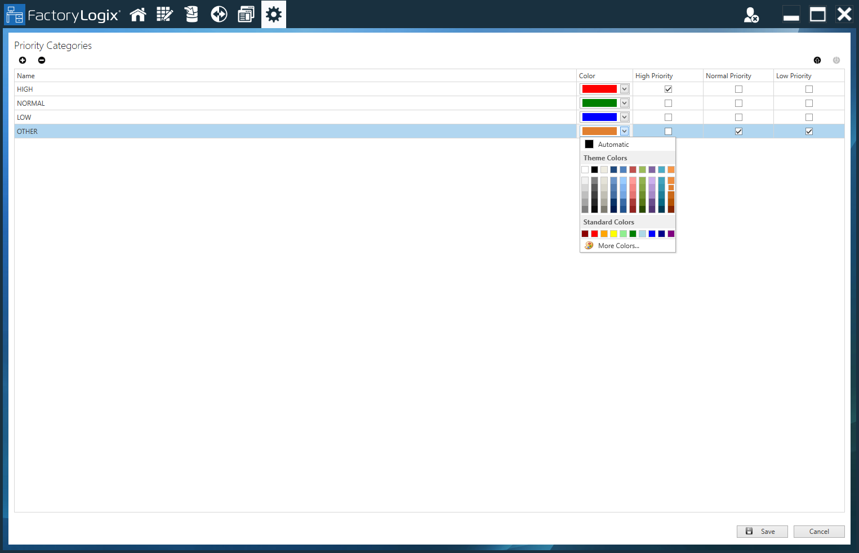Navigate to the FactoryLogix home screen

138,14
